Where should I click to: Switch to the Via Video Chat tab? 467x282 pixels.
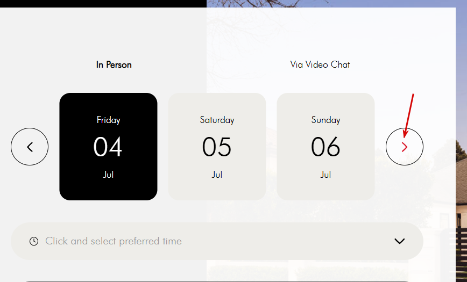pyautogui.click(x=320, y=64)
